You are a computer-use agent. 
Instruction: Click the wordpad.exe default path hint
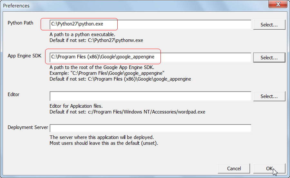point(127,112)
